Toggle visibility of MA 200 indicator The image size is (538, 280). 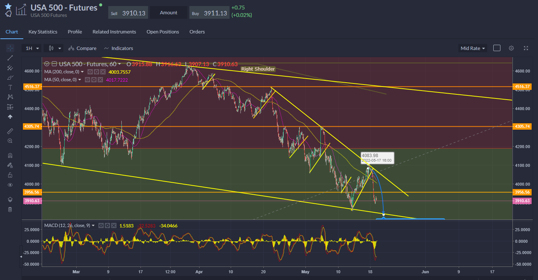click(x=90, y=72)
